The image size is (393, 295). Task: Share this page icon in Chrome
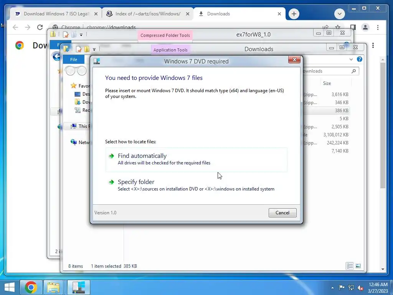point(325,27)
